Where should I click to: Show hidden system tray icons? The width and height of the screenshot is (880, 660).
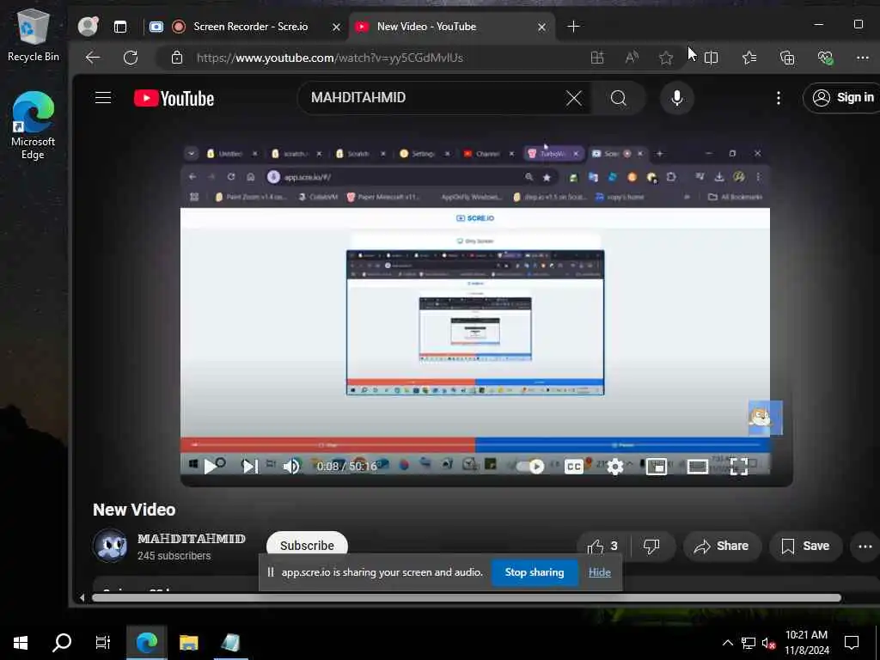pos(727,643)
